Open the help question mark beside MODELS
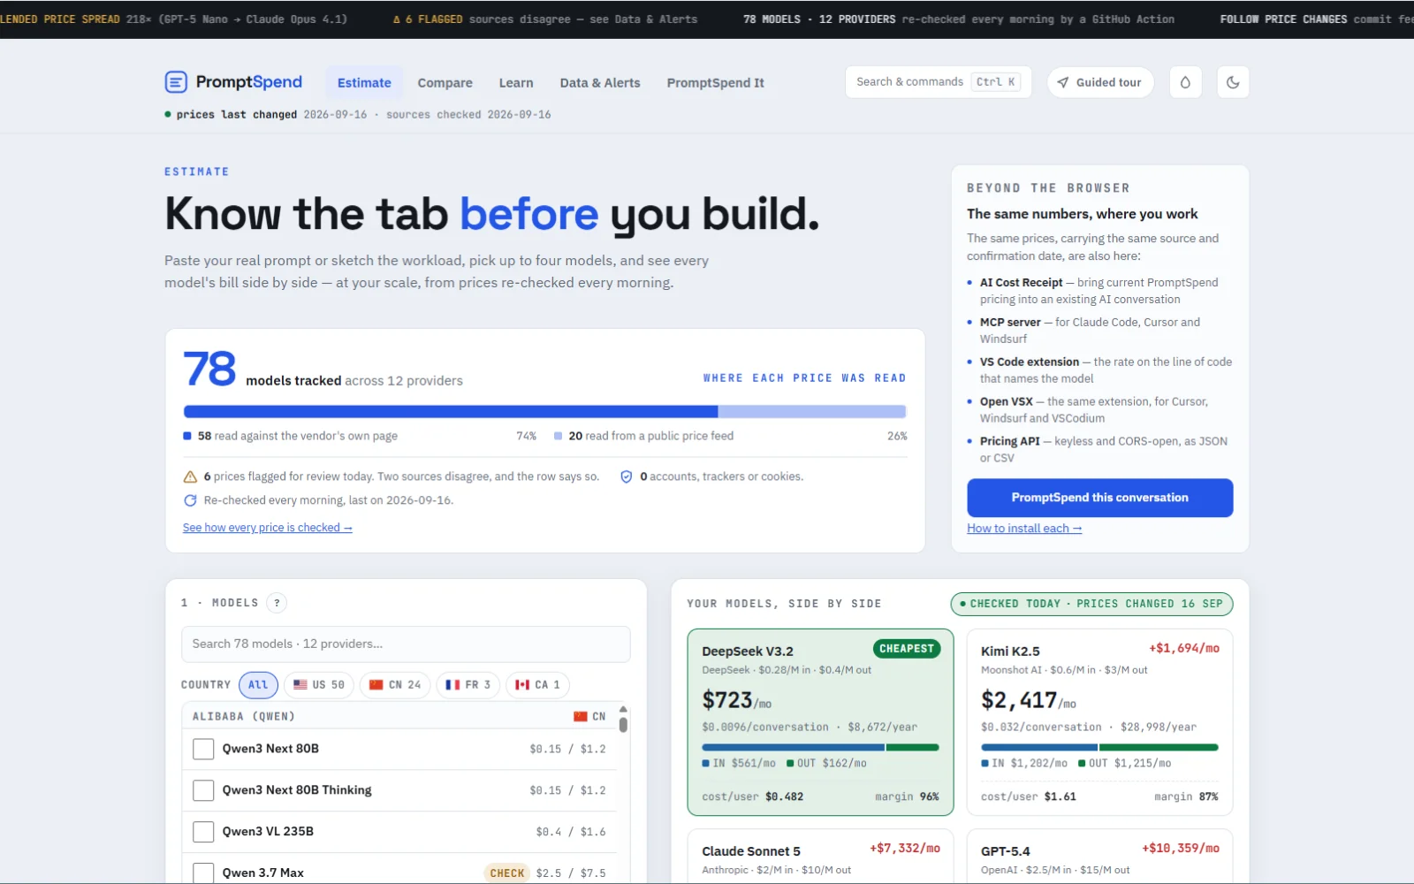This screenshot has height=884, width=1414. (277, 603)
